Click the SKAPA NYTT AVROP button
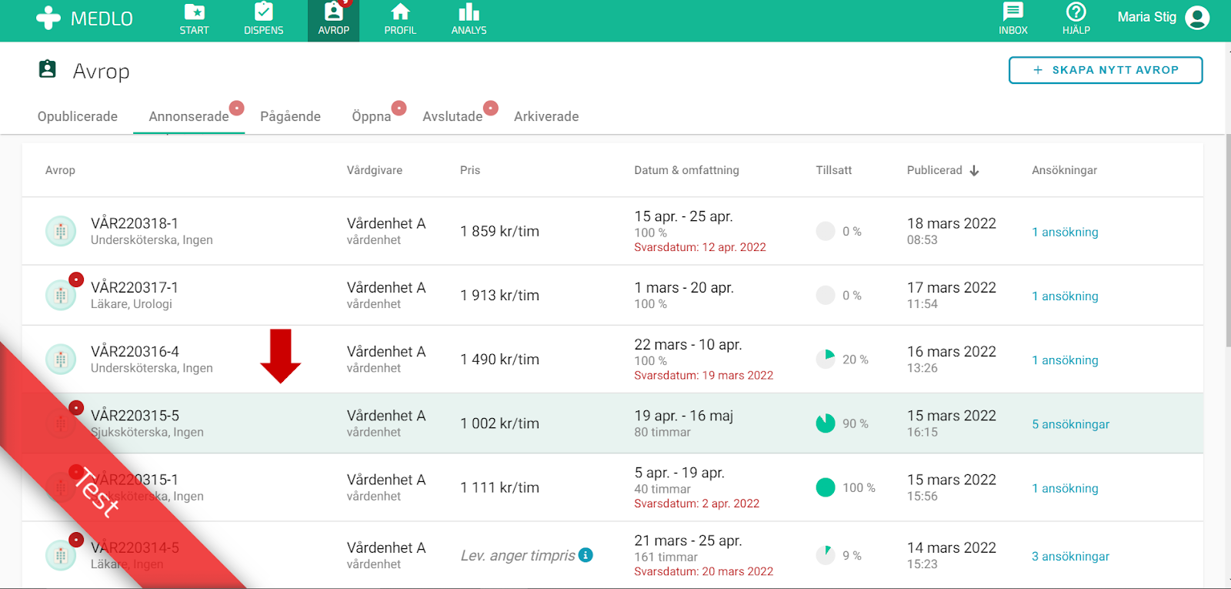 pyautogui.click(x=1106, y=70)
